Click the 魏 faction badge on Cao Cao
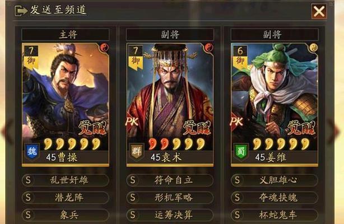344x224 pixels. pos(32,151)
